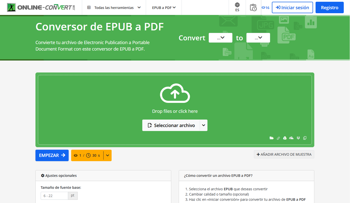The image size is (350, 203).
Task: Click the blue coins 16 counter
Action: coord(266,7)
